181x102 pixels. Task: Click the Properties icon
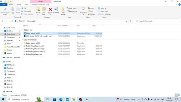83,9
